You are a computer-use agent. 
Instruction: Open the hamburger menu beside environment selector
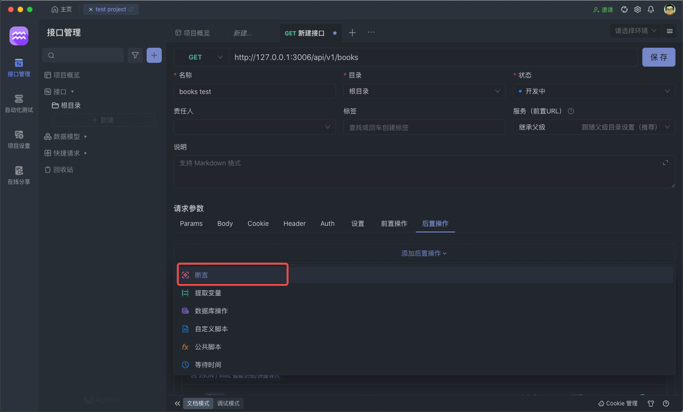coord(670,31)
